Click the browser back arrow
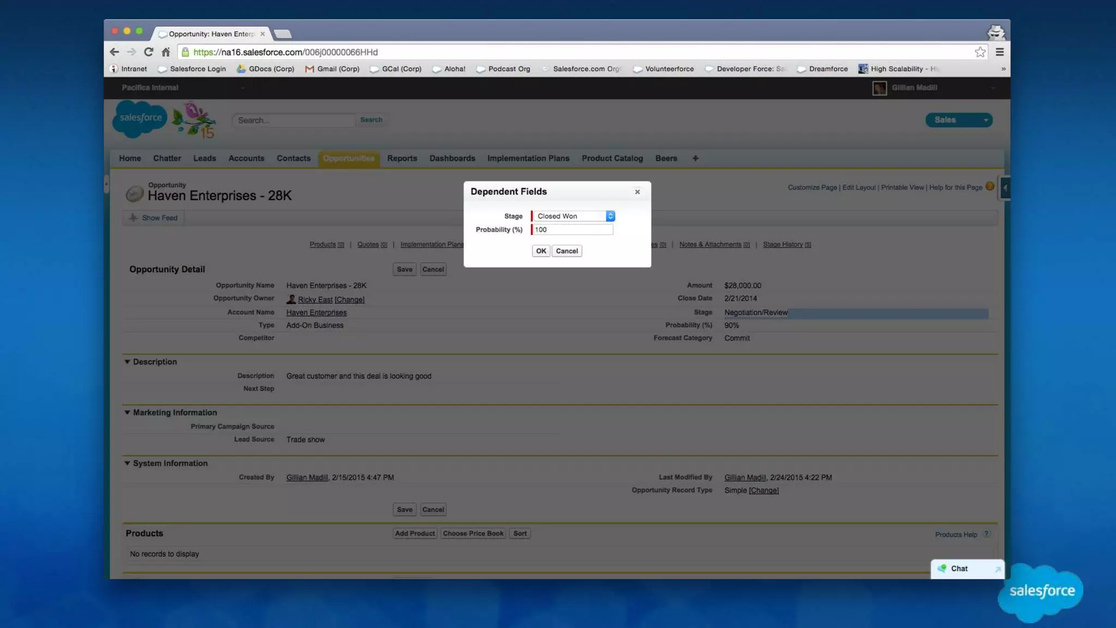This screenshot has width=1116, height=628. point(114,52)
